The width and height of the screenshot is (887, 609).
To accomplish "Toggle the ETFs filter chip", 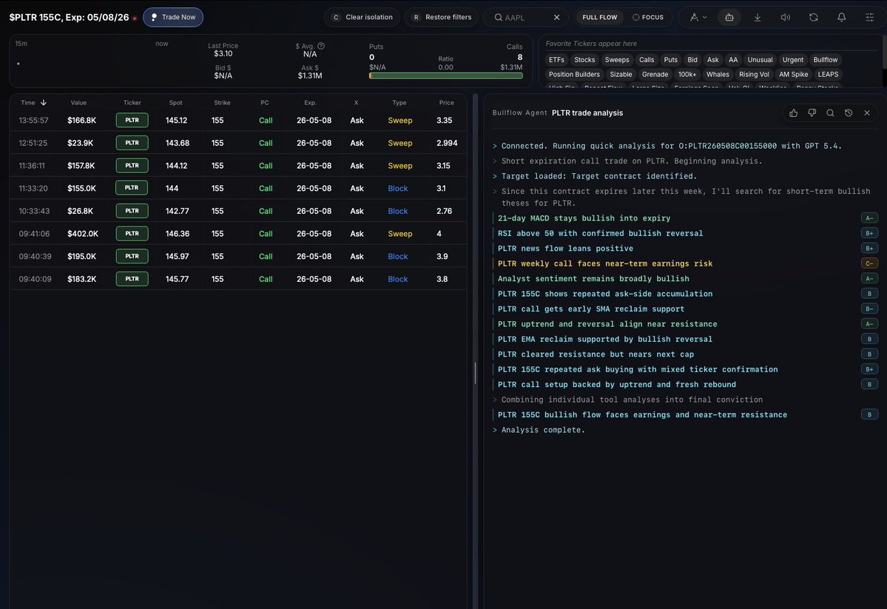I will click(x=556, y=60).
